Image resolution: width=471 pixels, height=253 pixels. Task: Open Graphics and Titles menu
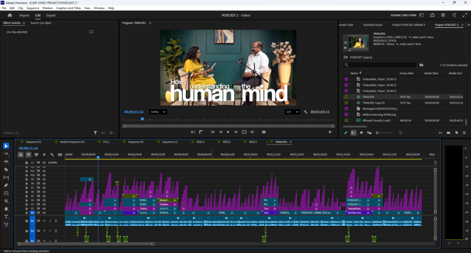pos(69,8)
